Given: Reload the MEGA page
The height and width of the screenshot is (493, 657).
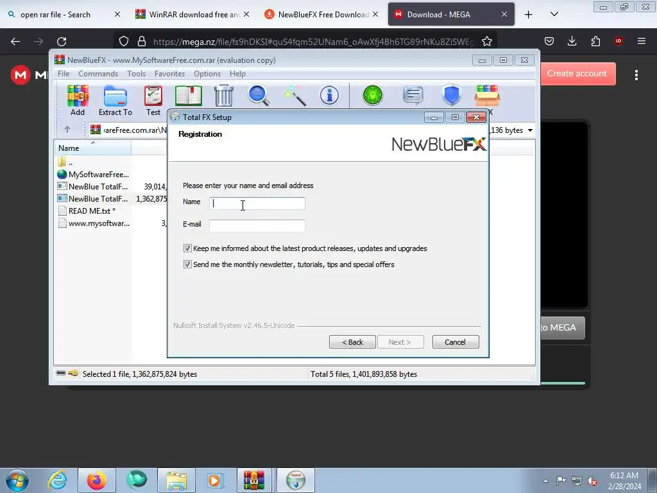Looking at the screenshot, I should [62, 41].
